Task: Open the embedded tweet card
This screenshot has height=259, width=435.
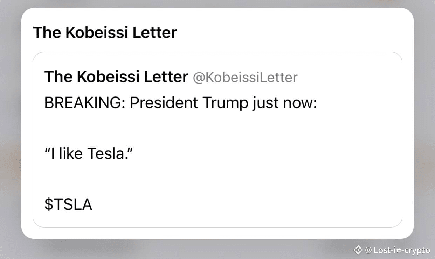Action: click(217, 140)
